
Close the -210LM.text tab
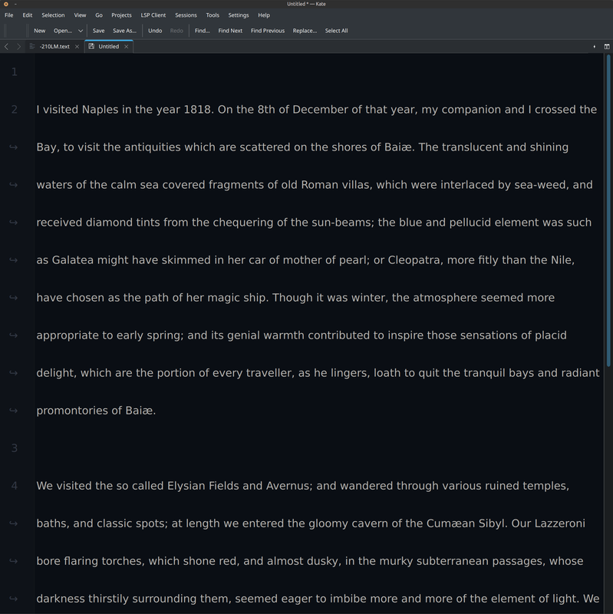[77, 47]
